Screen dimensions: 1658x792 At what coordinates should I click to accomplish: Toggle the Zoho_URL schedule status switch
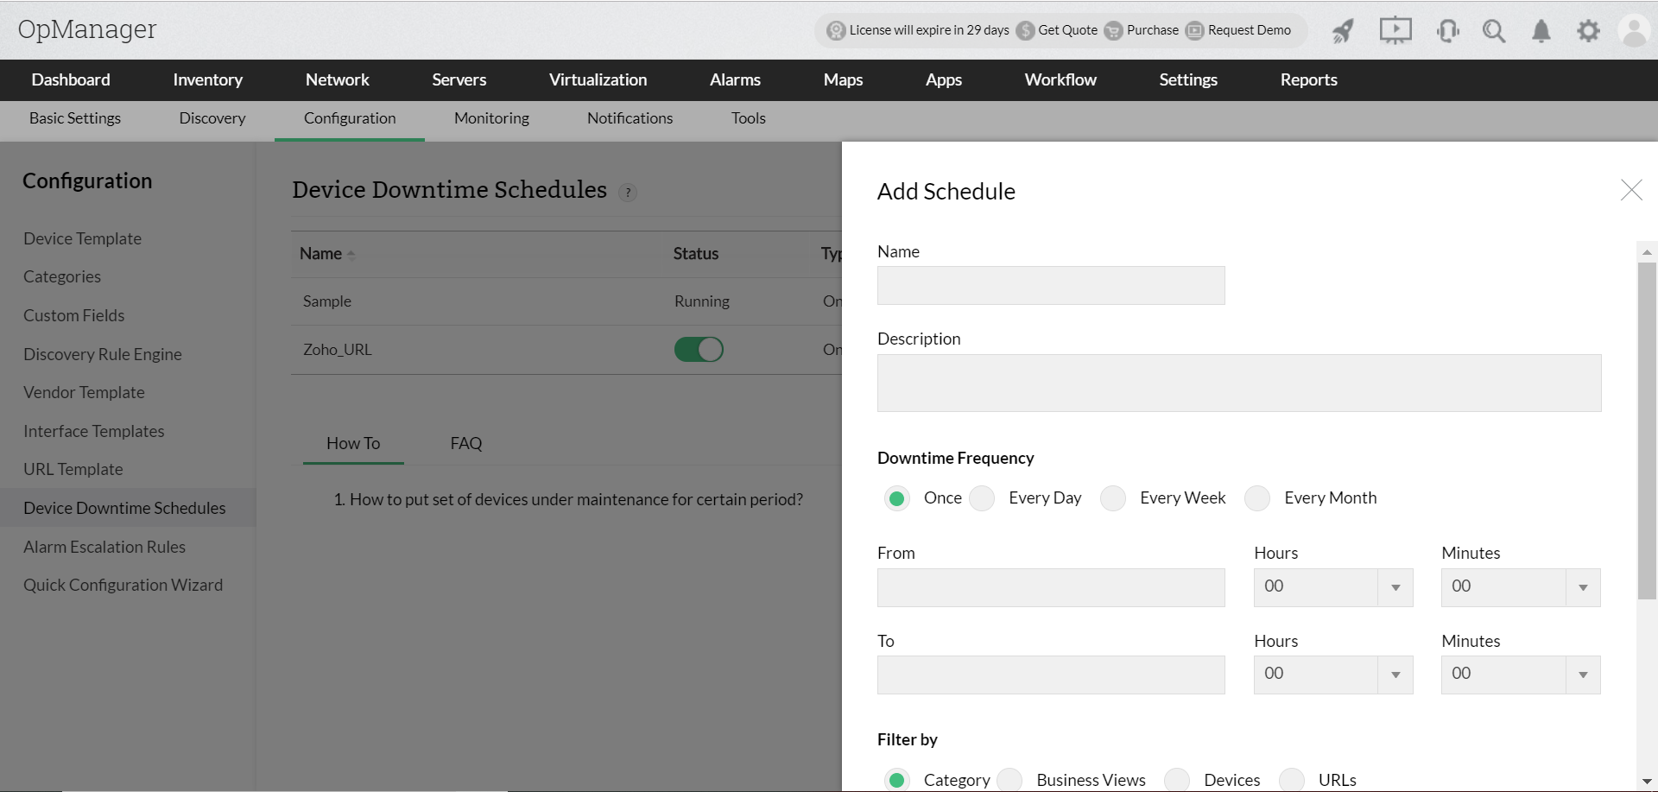pyautogui.click(x=699, y=350)
